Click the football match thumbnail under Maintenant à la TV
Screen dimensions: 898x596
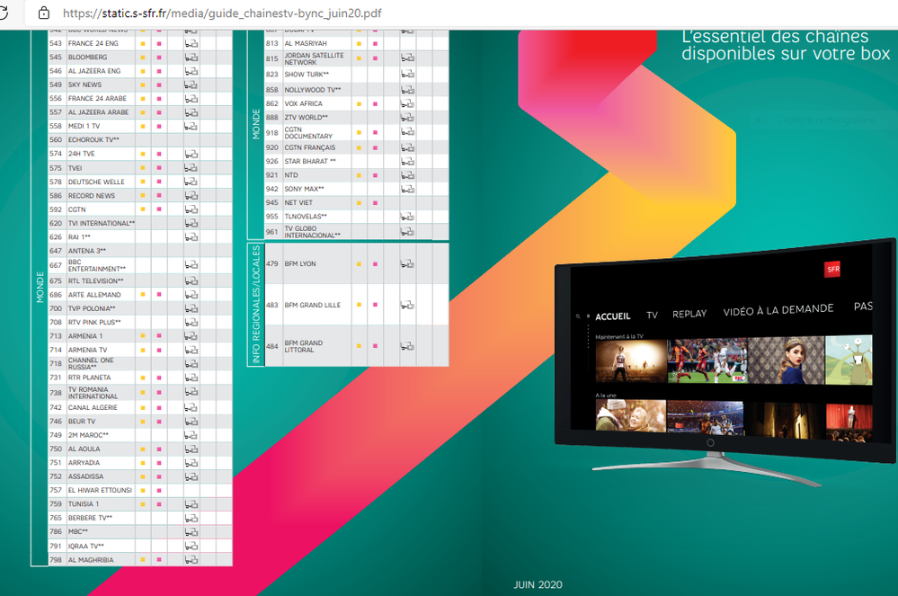[707, 360]
